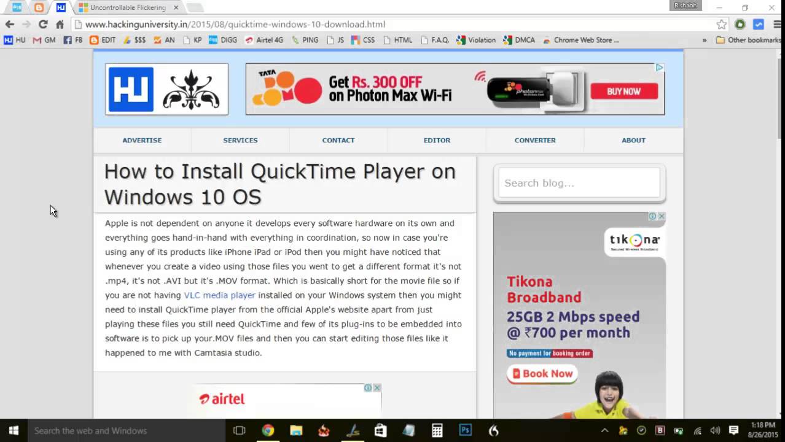Open the browser home page icon
The height and width of the screenshot is (442, 785).
60,25
